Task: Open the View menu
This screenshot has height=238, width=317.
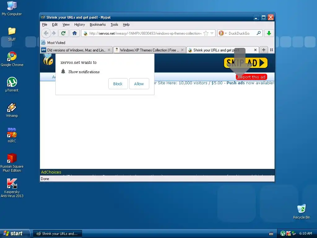Action: [66, 24]
